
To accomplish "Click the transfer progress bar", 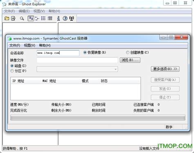I will [x=98, y=117].
